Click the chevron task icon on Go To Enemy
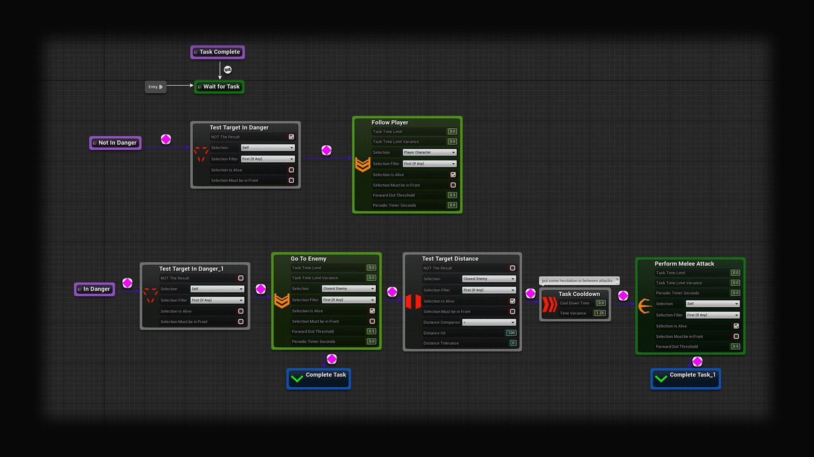 [x=282, y=301]
